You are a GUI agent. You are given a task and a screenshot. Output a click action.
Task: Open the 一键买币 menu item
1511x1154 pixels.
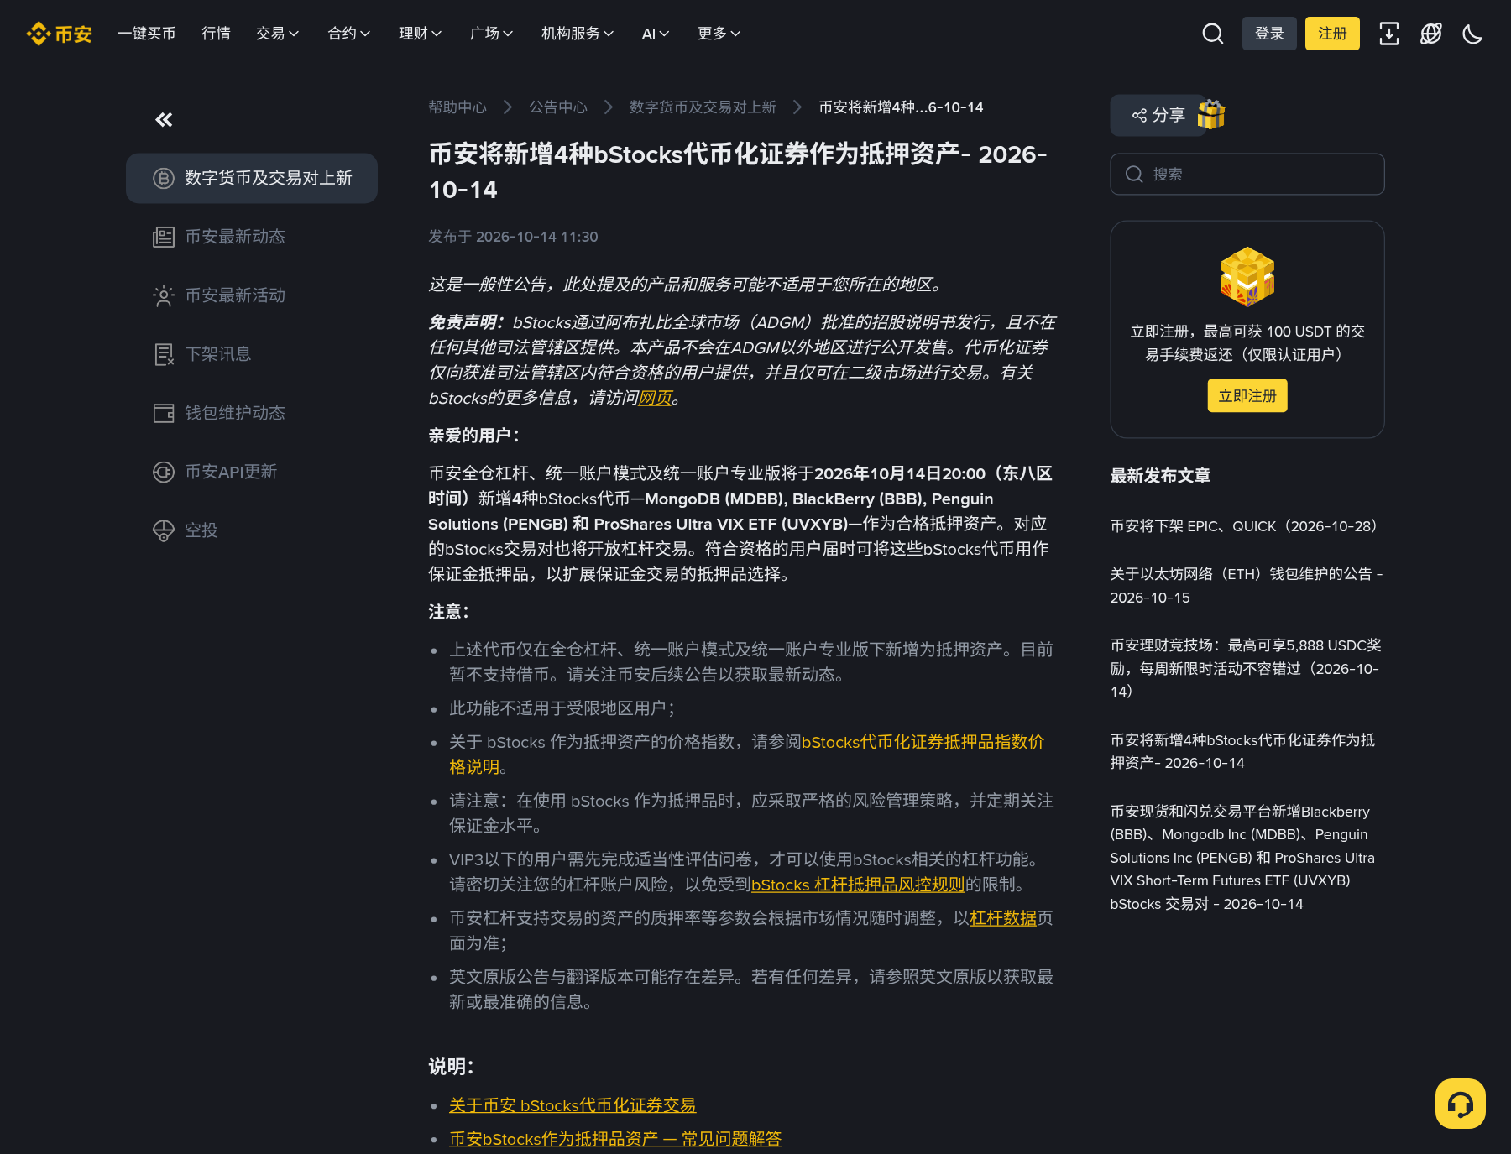147,34
